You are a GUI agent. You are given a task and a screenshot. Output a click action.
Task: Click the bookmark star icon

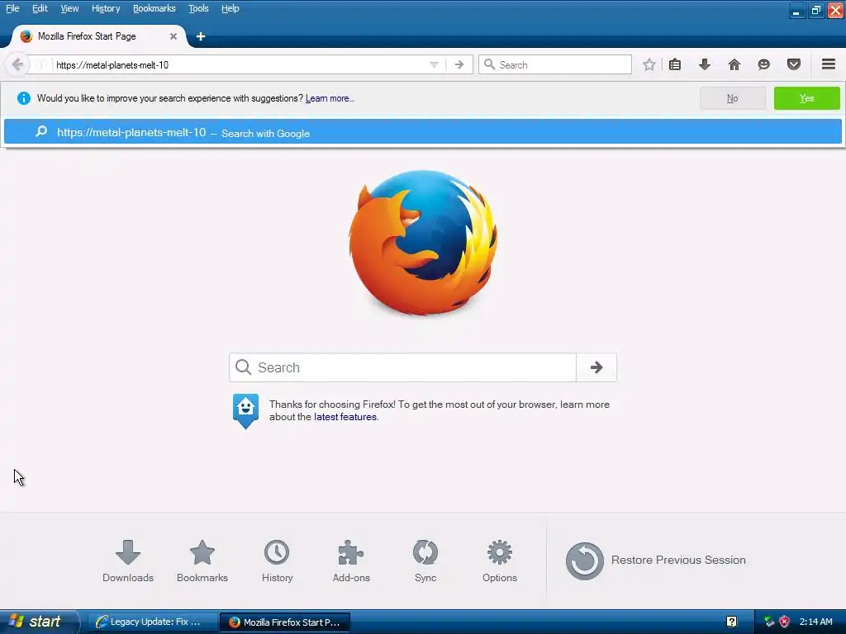click(x=649, y=64)
